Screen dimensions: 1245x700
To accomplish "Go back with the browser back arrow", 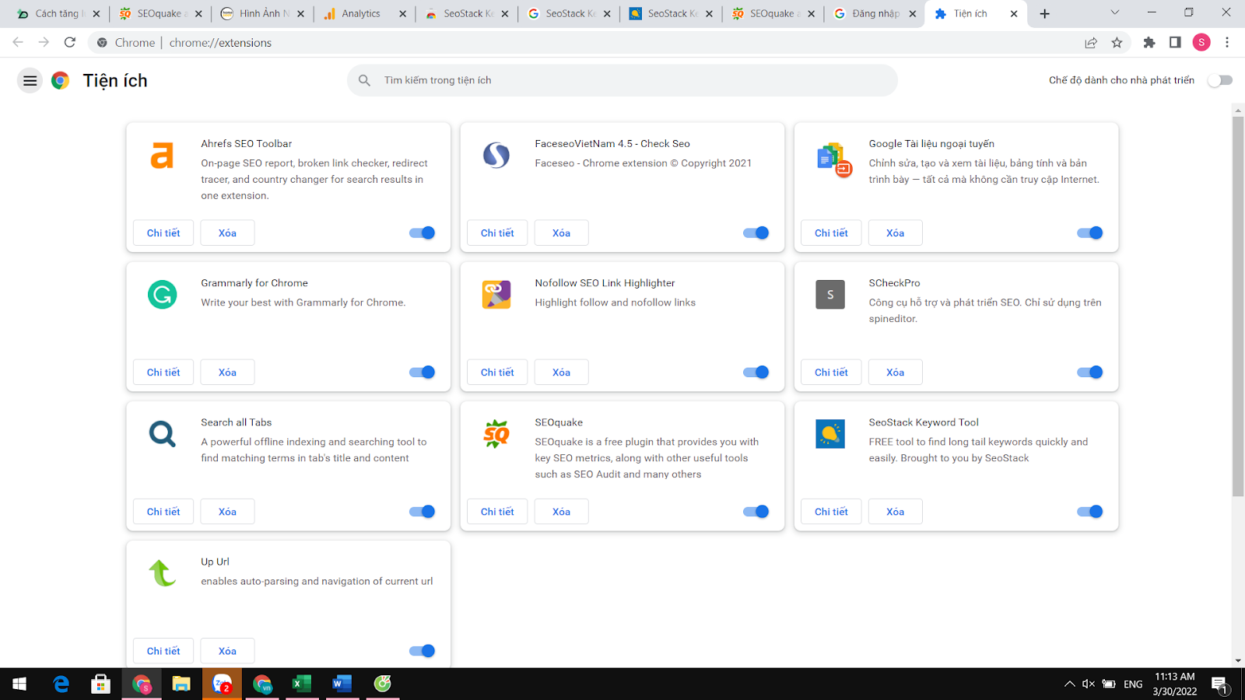I will (18, 43).
